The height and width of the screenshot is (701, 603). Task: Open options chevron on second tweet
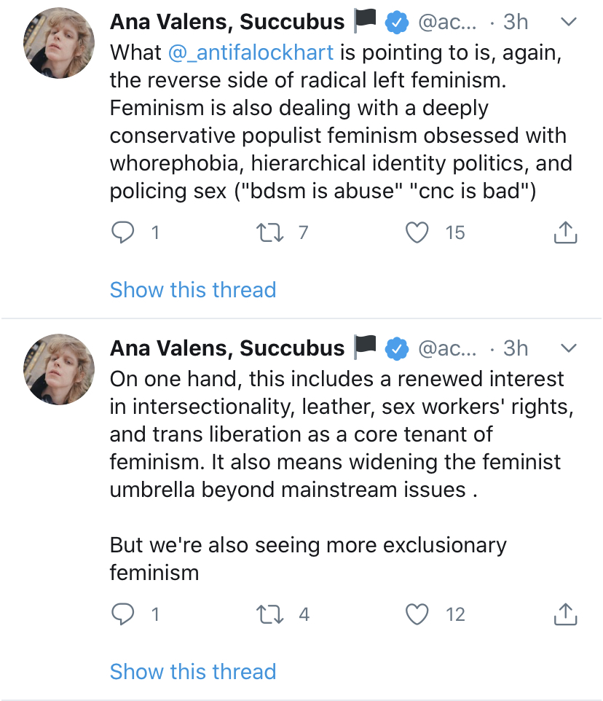(x=569, y=348)
